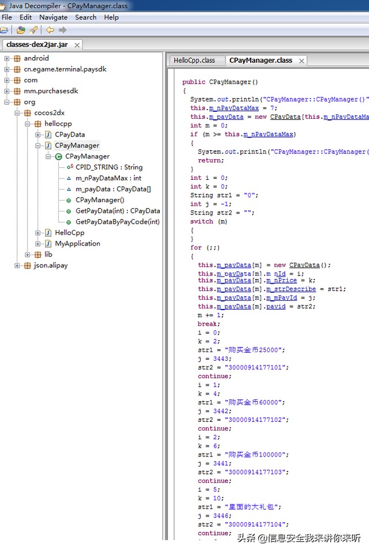Expand the CPayData class node
This screenshot has height=551, width=369.
pyautogui.click(x=37, y=135)
